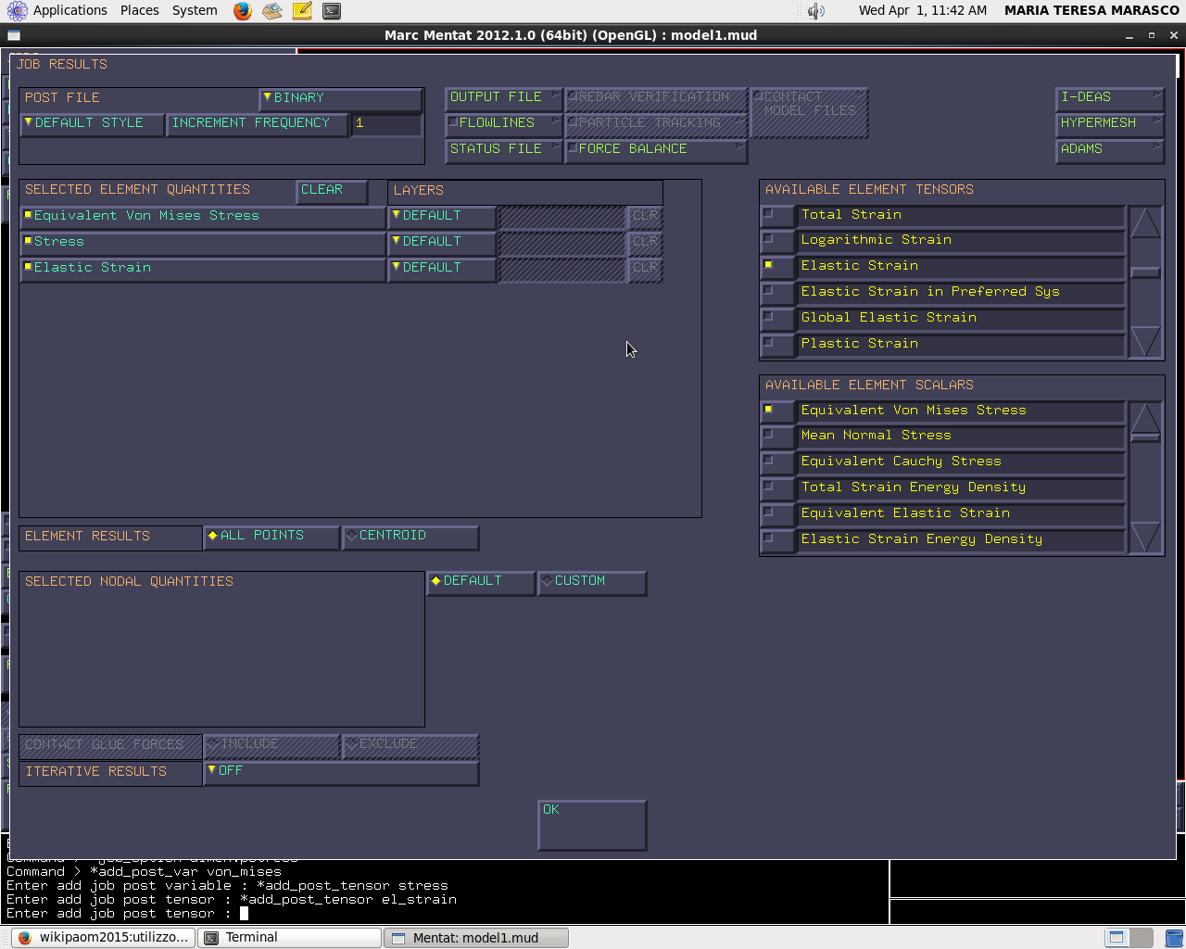The height and width of the screenshot is (949, 1186).
Task: Click the command line prompt input
Action: click(244, 913)
